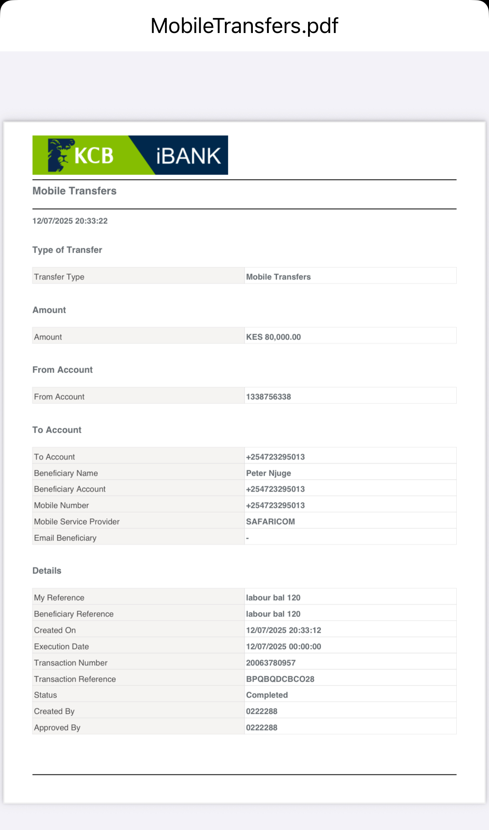
Task: Tap the MobileTransfers.pdf file title
Action: (x=244, y=26)
